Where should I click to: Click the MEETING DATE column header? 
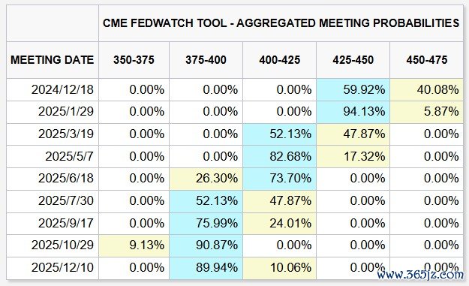53,60
